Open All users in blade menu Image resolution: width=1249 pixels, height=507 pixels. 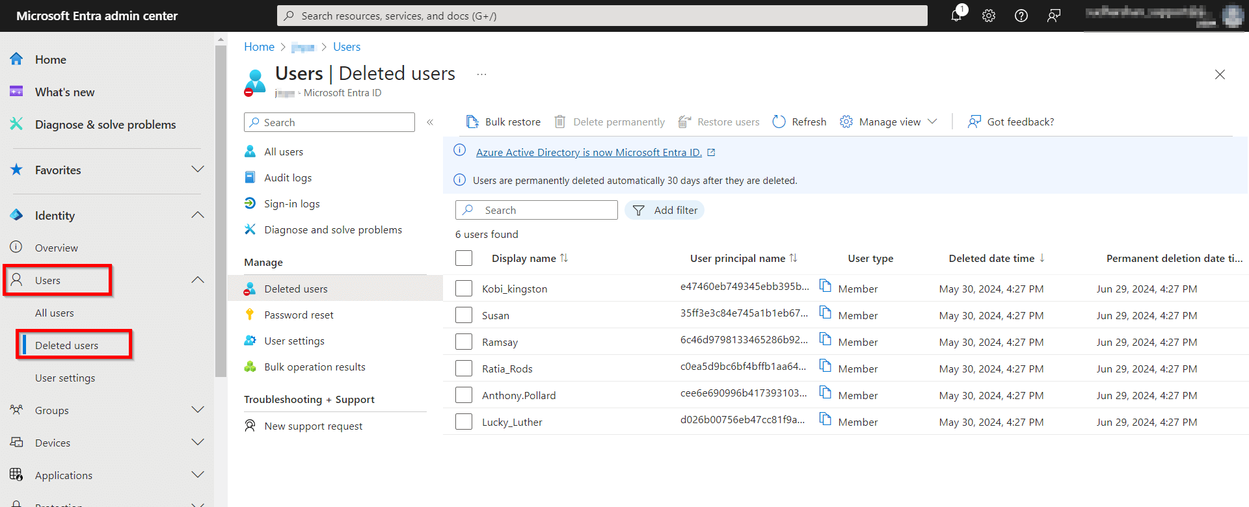(x=284, y=151)
